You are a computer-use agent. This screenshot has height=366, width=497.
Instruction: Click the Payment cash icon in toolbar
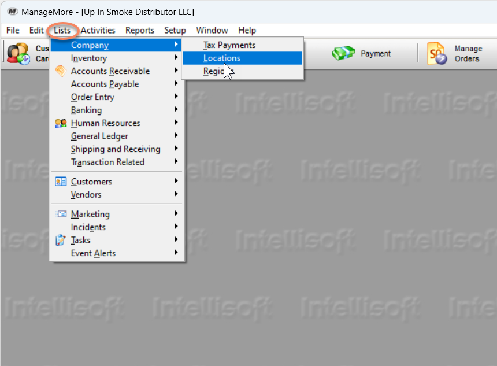pyautogui.click(x=343, y=54)
